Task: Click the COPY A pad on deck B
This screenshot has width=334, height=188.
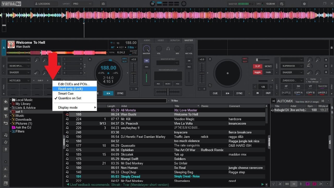Action: tap(298, 92)
